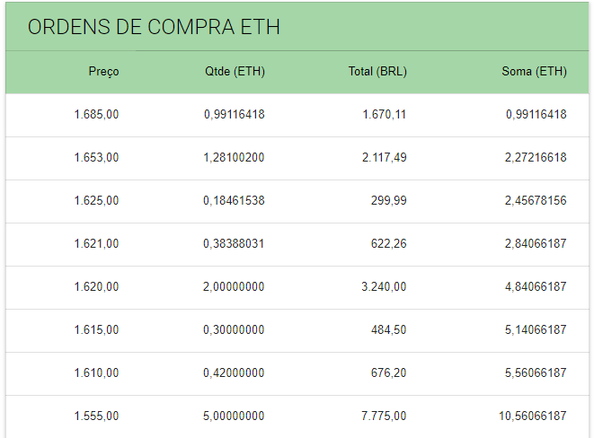Pick the price 1.625,00 cell
The width and height of the screenshot is (594, 438).
coord(96,201)
